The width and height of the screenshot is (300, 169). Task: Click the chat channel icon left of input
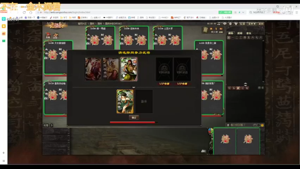click(228, 125)
